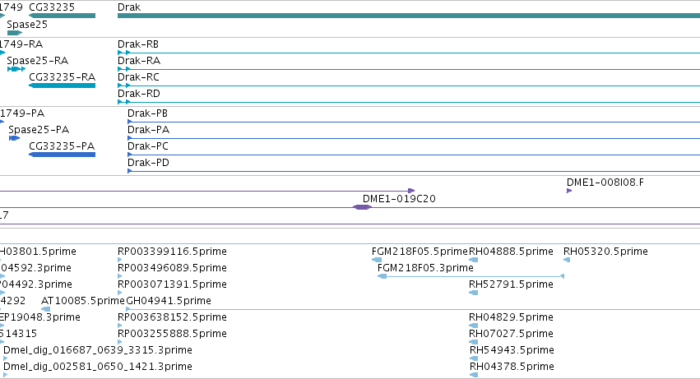Image resolution: width=700 pixels, height=379 pixels.
Task: Select the RH07027.5prime arrow marker
Action: pyautogui.click(x=474, y=342)
